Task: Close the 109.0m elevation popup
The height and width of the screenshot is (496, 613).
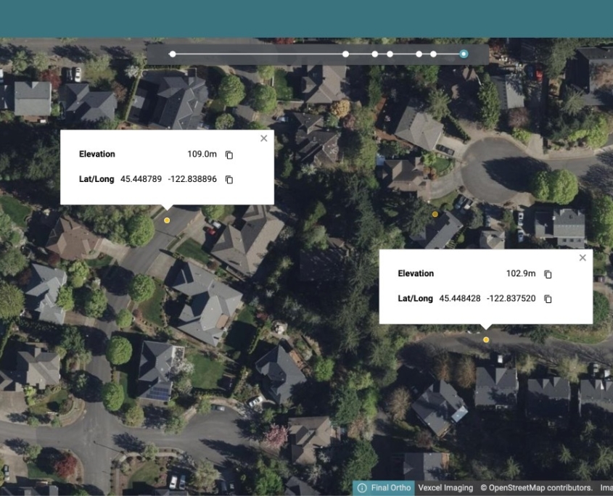Action: tap(264, 138)
